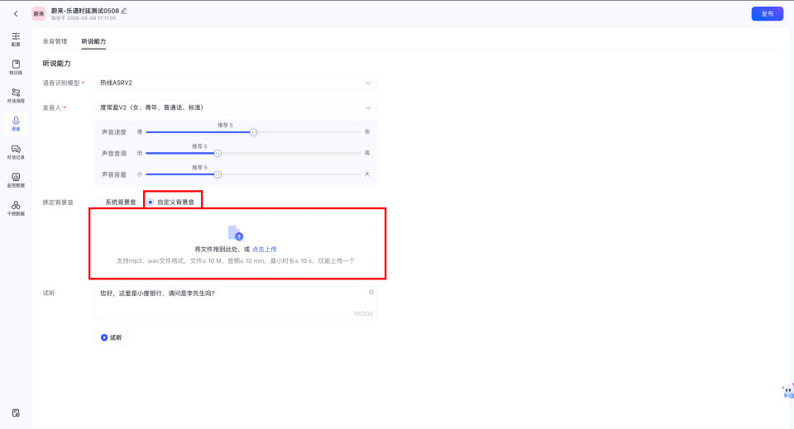
Task: Click the 快 label of the speed slider
Action: pyautogui.click(x=367, y=131)
